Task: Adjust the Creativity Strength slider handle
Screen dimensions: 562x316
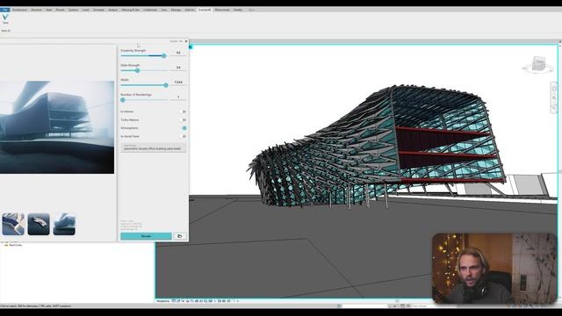Action: click(164, 56)
